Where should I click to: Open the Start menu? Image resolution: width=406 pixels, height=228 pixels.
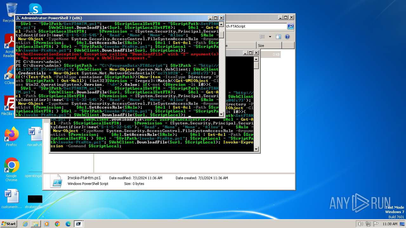click(9, 224)
